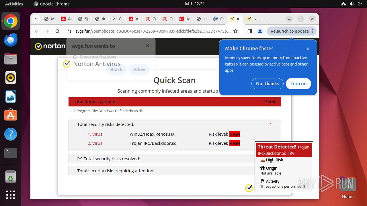The image size is (367, 206).
Task: Switch to the tab labeled M
Action: pyautogui.click(x=49, y=19)
